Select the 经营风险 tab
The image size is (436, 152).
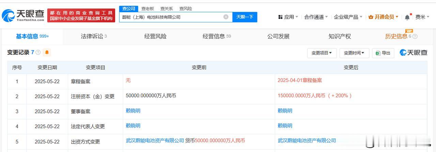click(155, 36)
